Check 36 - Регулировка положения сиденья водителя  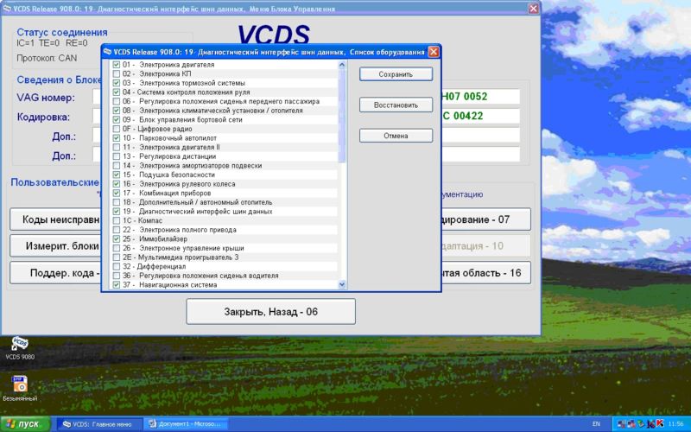coord(117,276)
